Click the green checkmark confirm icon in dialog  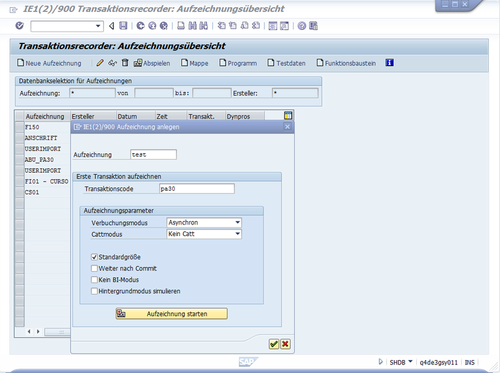pyautogui.click(x=274, y=344)
